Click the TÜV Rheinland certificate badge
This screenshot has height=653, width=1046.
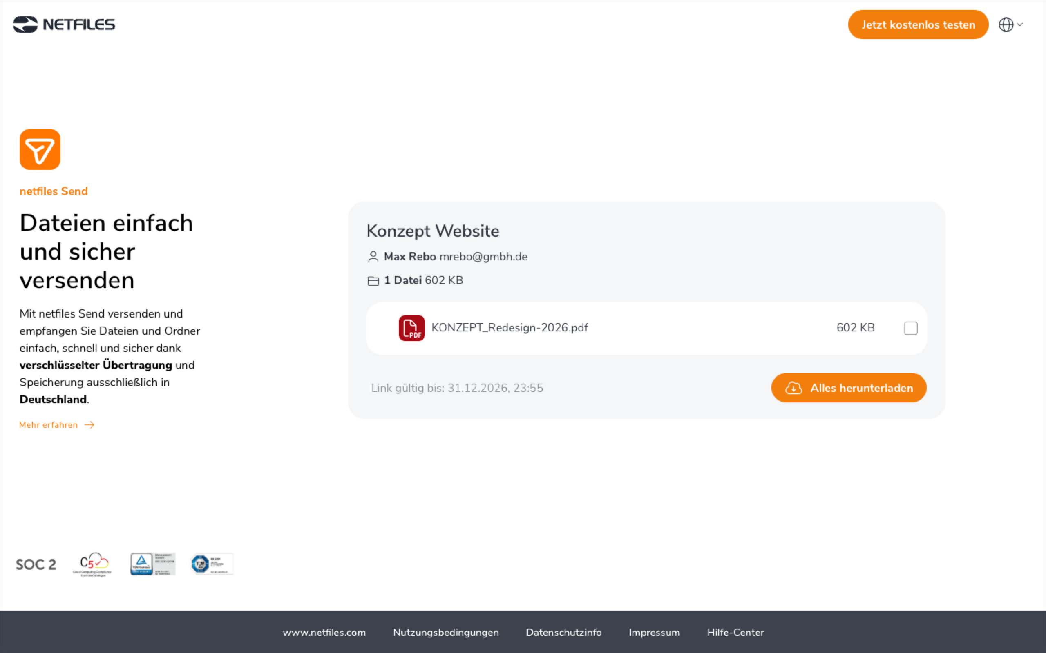[152, 564]
